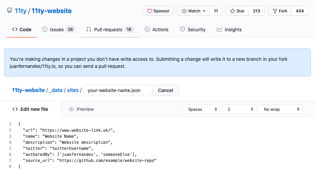
Task: Click the Pull requests count badge 16
Action: pos(129,30)
